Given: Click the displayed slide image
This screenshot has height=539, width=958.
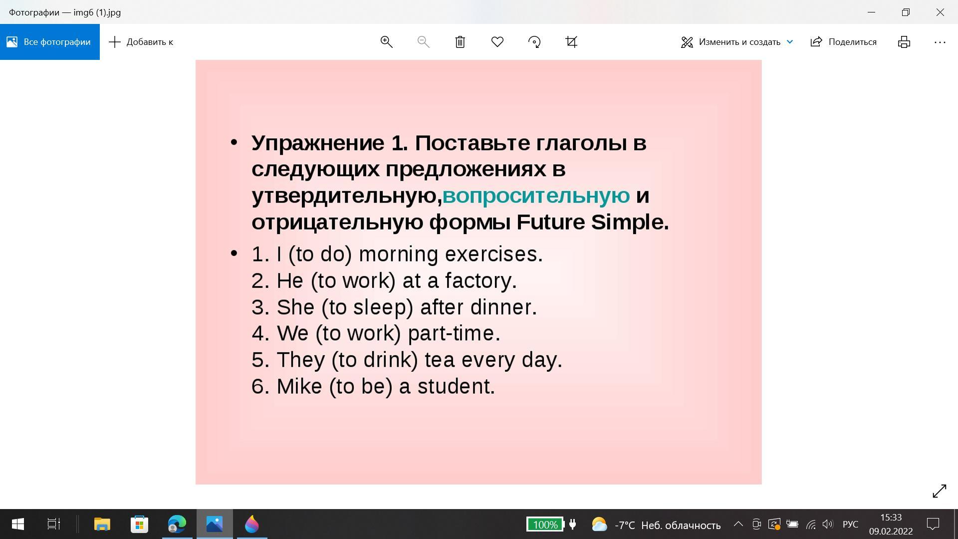Looking at the screenshot, I should pos(479,272).
